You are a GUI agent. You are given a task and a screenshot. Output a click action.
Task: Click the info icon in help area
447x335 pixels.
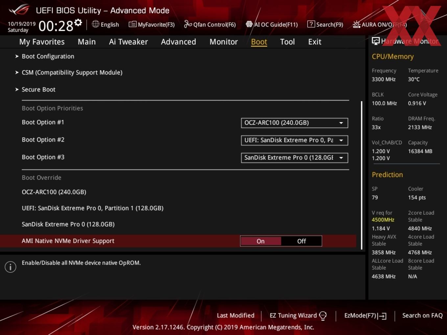coord(11,267)
